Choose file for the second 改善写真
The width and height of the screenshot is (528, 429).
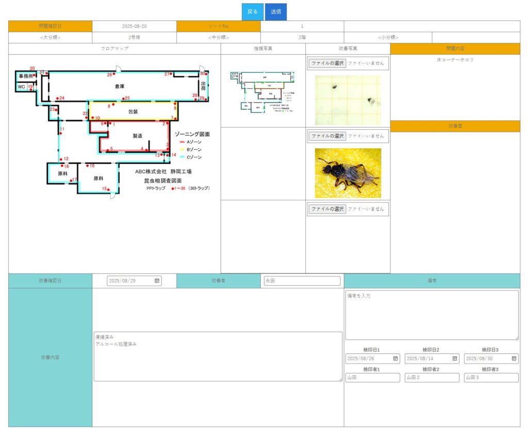pyautogui.click(x=327, y=136)
